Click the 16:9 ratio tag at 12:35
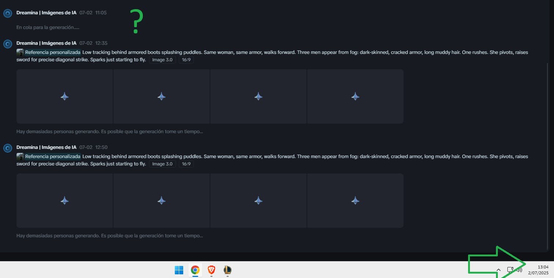Image resolution: width=554 pixels, height=278 pixels. [186, 60]
